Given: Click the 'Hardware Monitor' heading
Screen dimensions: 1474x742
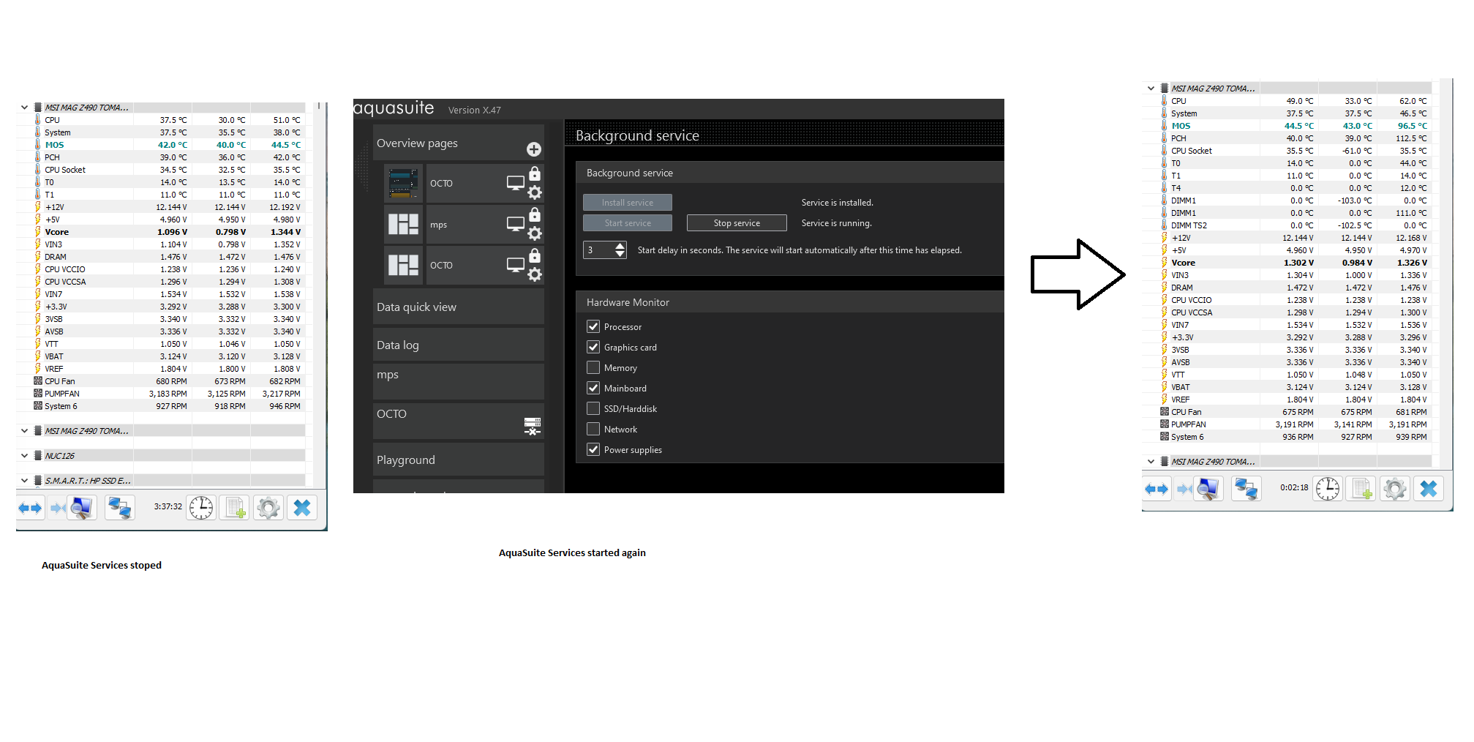Looking at the screenshot, I should tap(628, 302).
